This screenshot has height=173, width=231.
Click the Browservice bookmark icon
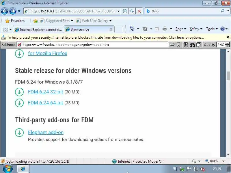pos(178,45)
